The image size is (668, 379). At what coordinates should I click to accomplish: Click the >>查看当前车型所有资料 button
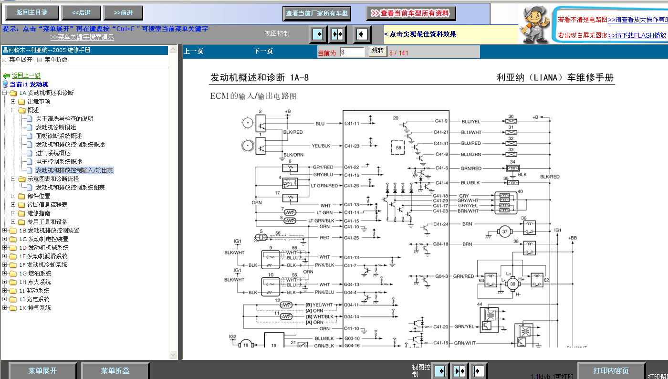point(411,13)
